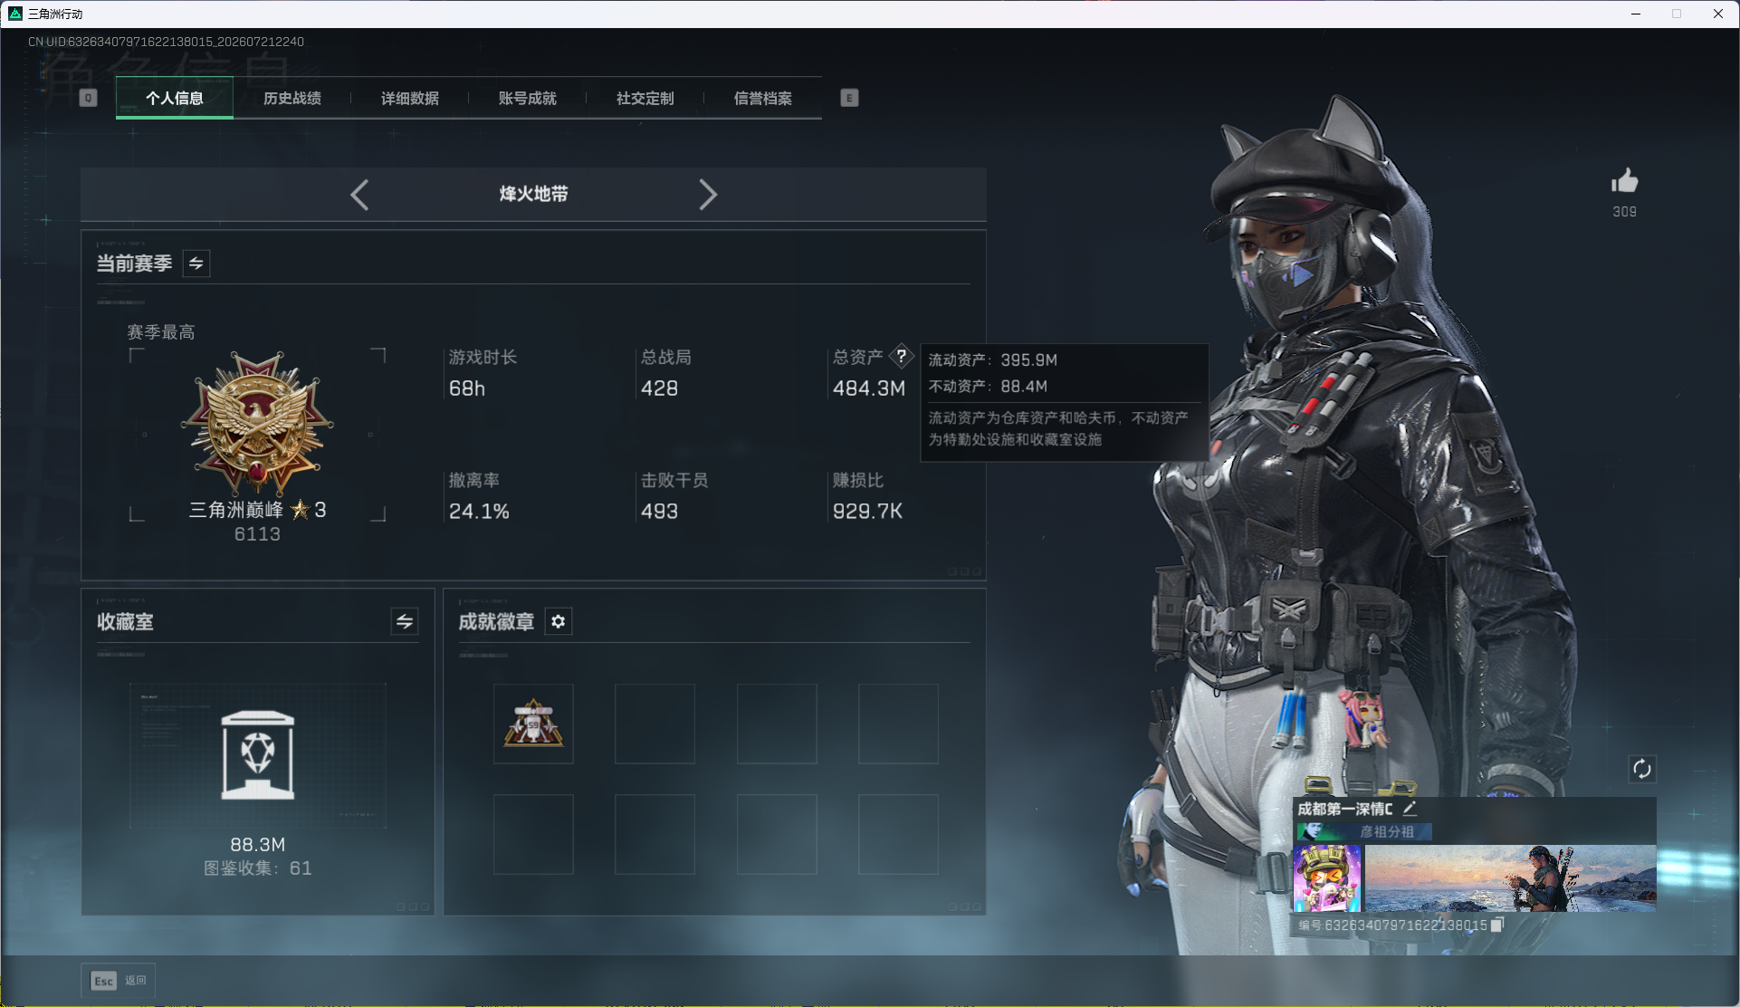The height and width of the screenshot is (1007, 1740).
Task: Click the Q key tab-left icon
Action: (x=88, y=98)
